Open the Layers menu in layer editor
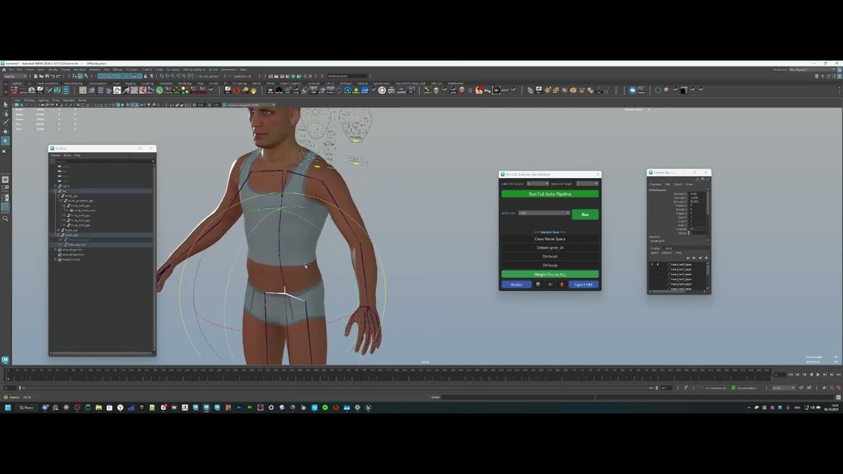Image resolution: width=843 pixels, height=474 pixels. pos(655,253)
